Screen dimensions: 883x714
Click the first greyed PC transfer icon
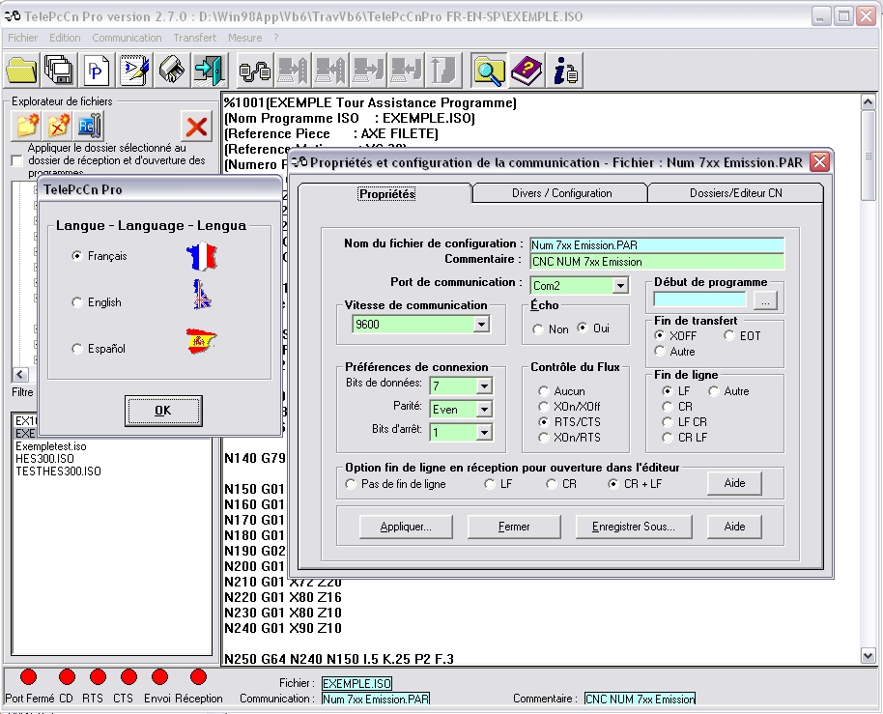293,71
